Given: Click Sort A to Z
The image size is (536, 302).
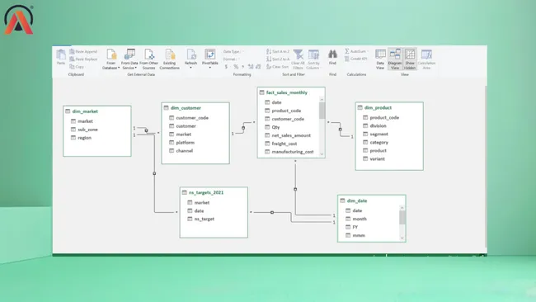Looking at the screenshot, I should pyautogui.click(x=278, y=51).
